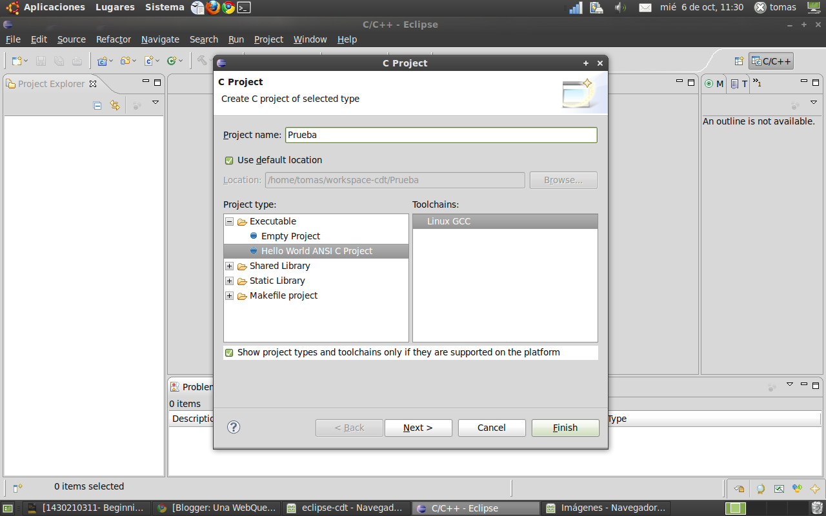Screen dimensions: 826x516
Task: Open Firefox from the top panel launcher
Action: tap(213, 8)
